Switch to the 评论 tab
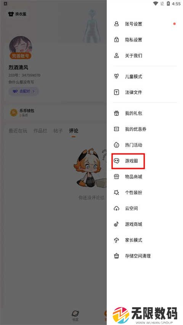Image resolution: width=183 pixels, height=325 pixels. [x=74, y=131]
